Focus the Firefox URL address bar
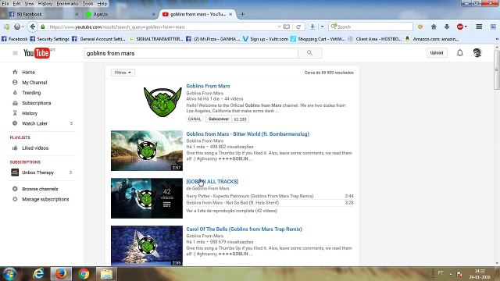The image size is (500, 281). tap(162, 27)
